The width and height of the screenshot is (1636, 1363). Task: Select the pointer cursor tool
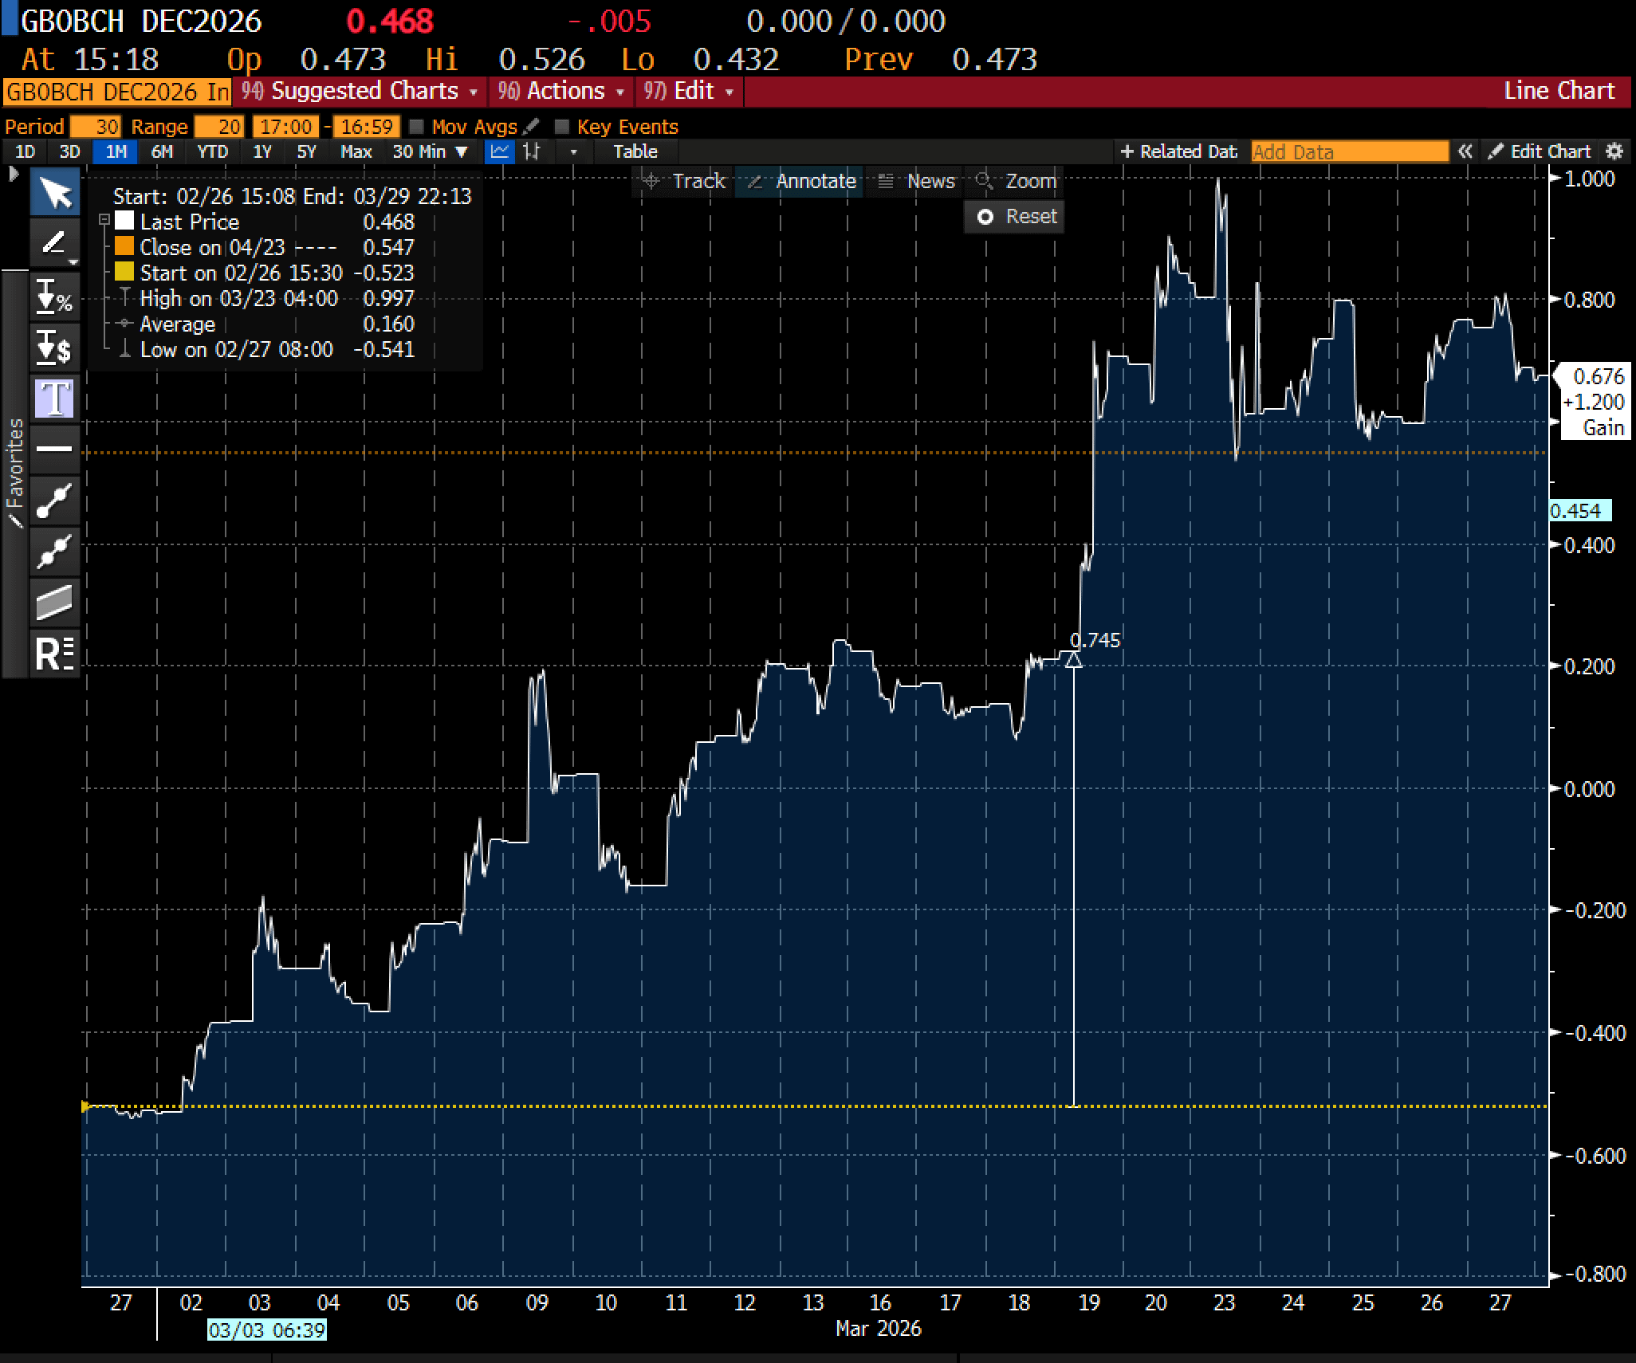55,193
